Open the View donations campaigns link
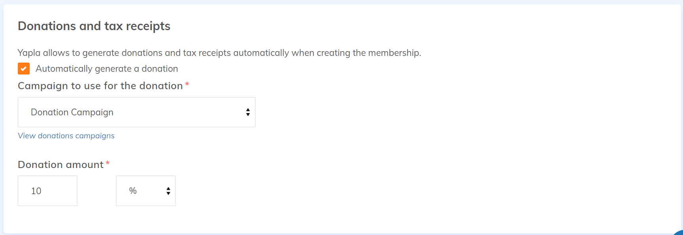 tap(66, 136)
